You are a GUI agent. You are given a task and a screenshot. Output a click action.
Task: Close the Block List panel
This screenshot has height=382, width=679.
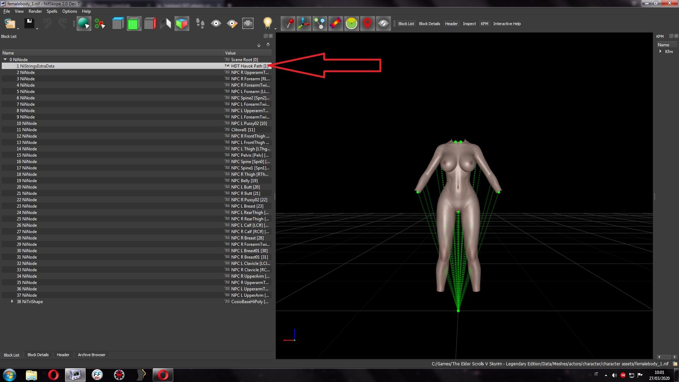[x=271, y=36]
